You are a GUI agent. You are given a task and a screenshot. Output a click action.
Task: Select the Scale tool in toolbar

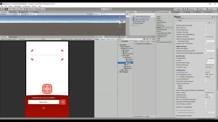pos(14,9)
